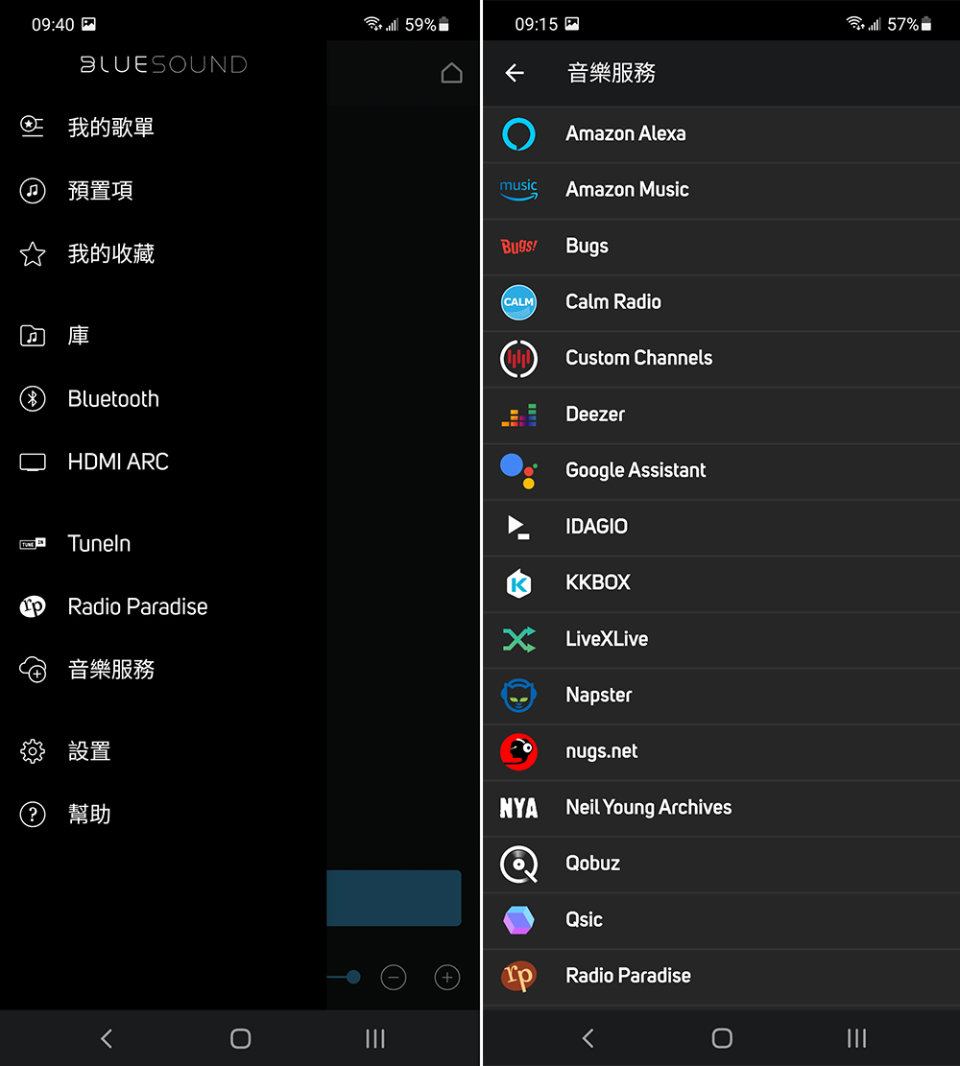Open the 設置 gear icon
The height and width of the screenshot is (1066, 960).
pyautogui.click(x=32, y=751)
